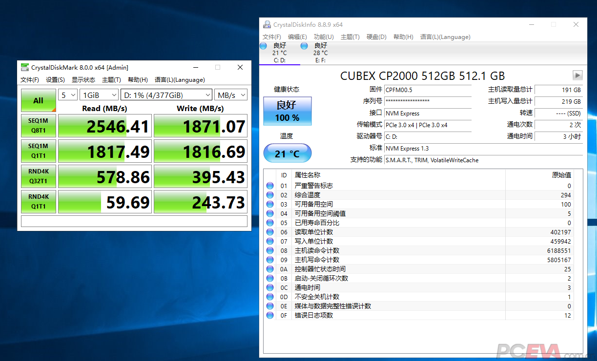The height and width of the screenshot is (361, 597).
Task: Click status orb of attribute 02
Action: coord(270,195)
